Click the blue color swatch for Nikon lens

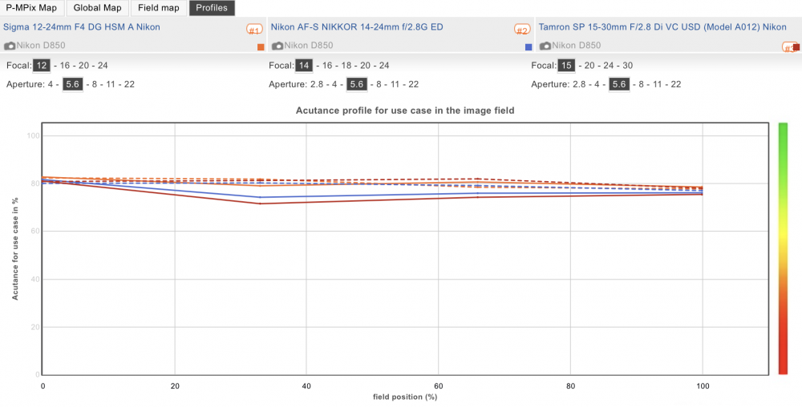click(529, 47)
